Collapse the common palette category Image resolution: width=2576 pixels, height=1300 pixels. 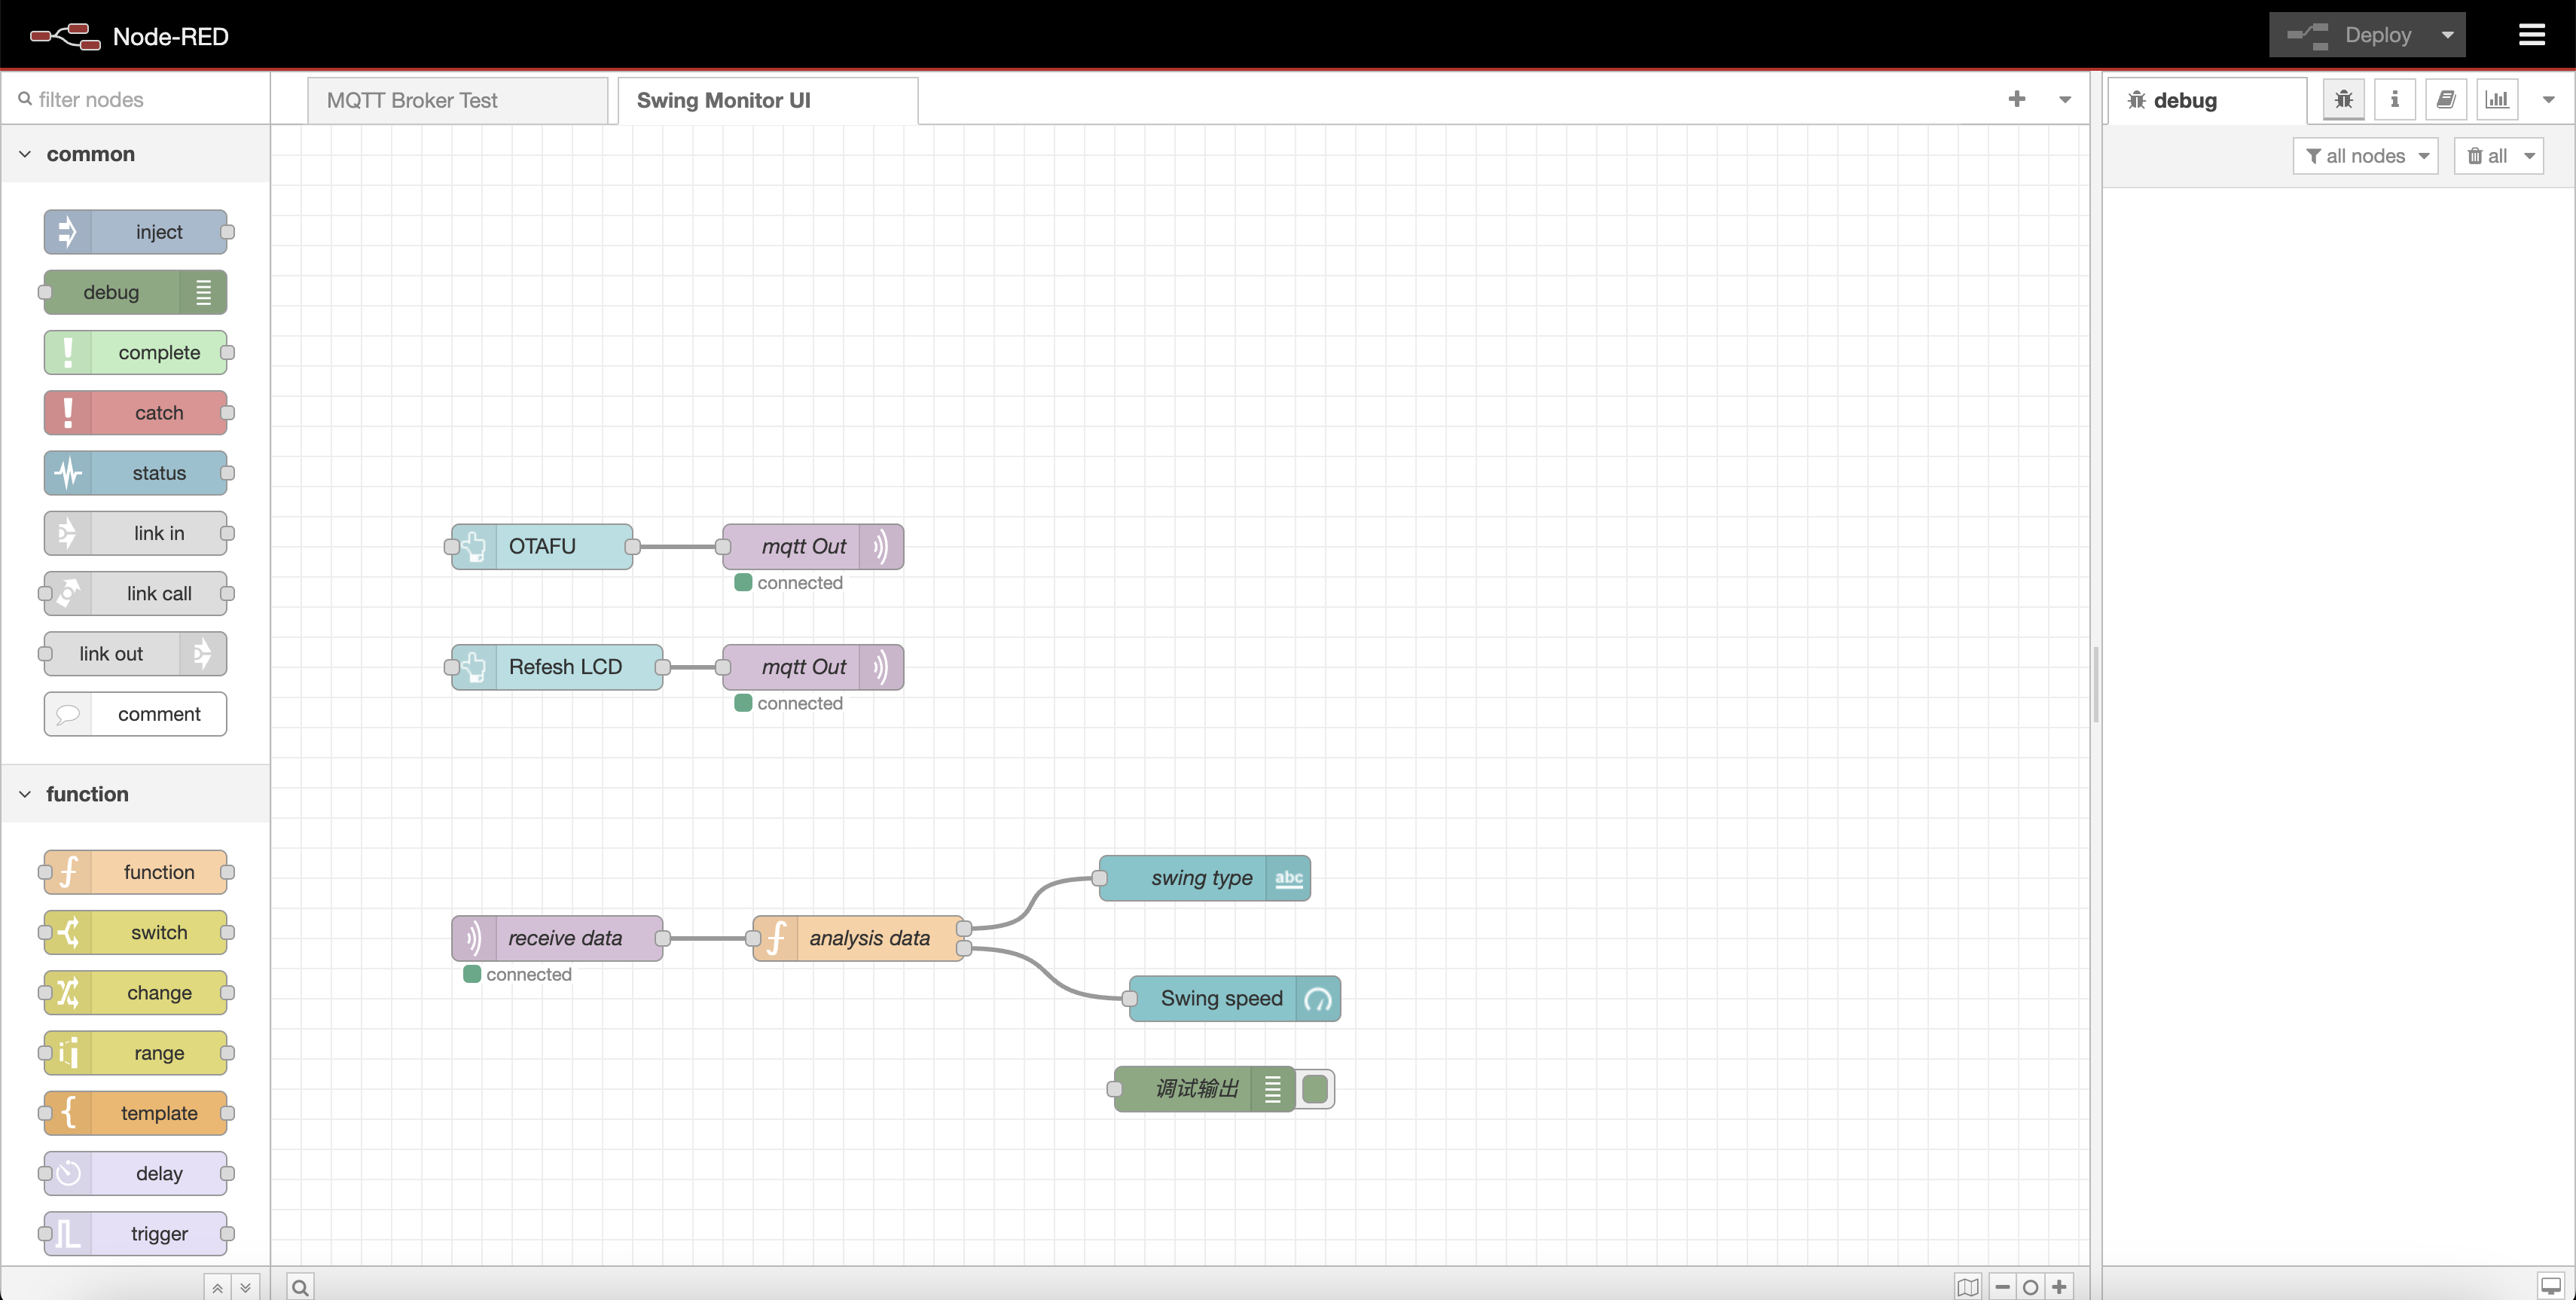coord(25,154)
